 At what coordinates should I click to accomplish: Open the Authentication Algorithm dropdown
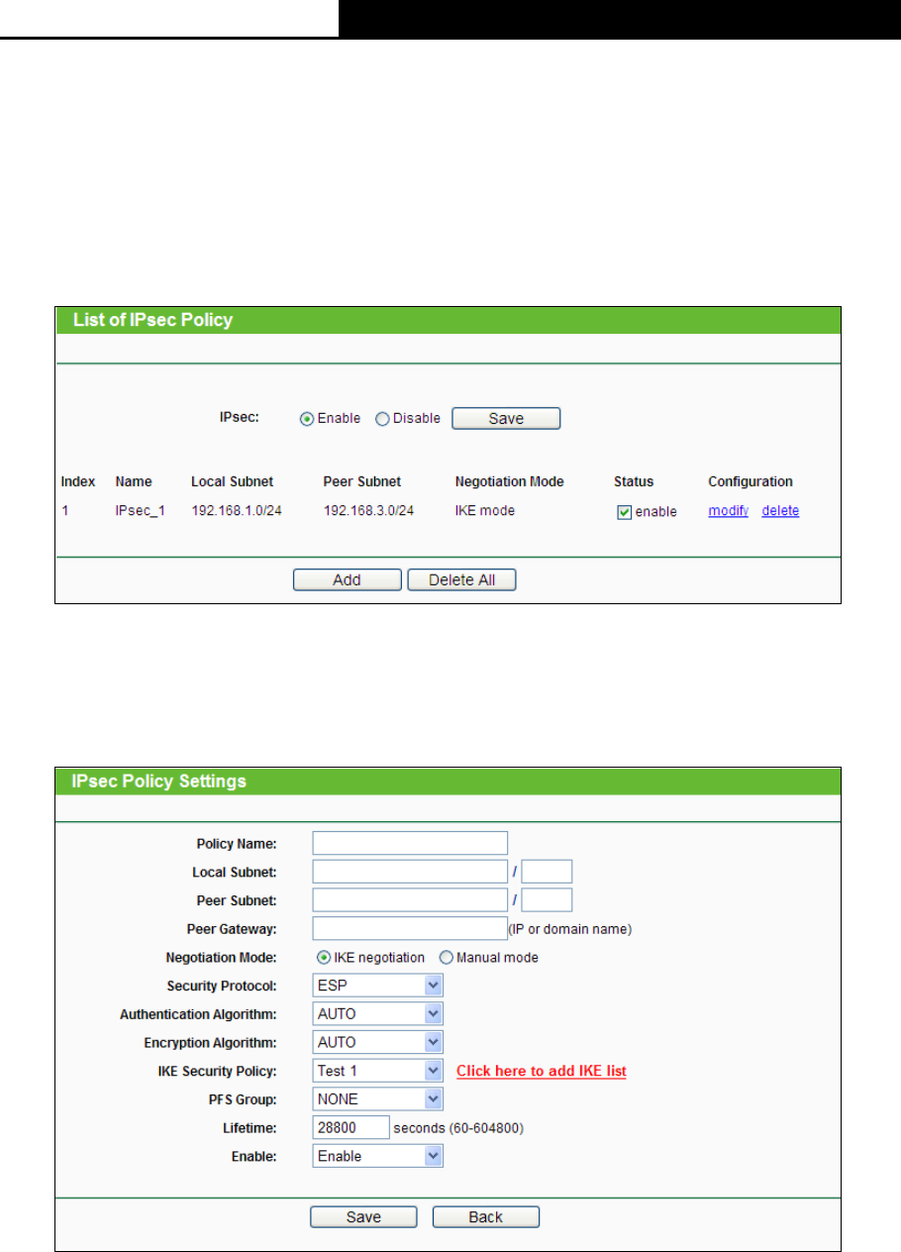[x=377, y=1014]
